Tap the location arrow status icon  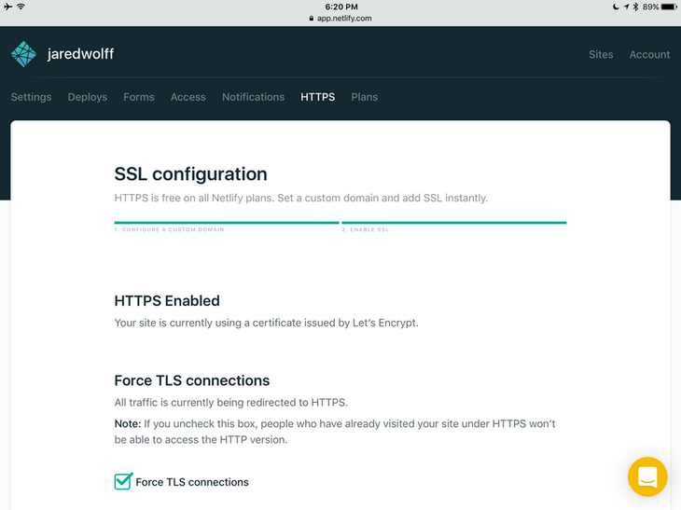[626, 7]
